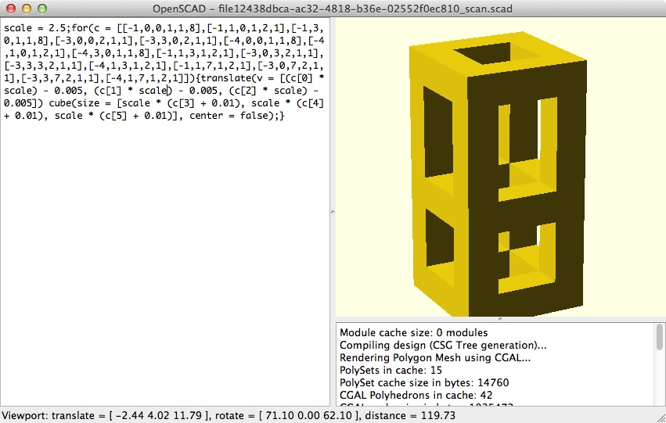Click 'Module cache size: 0 modules' console line
666x423 pixels.
414,332
